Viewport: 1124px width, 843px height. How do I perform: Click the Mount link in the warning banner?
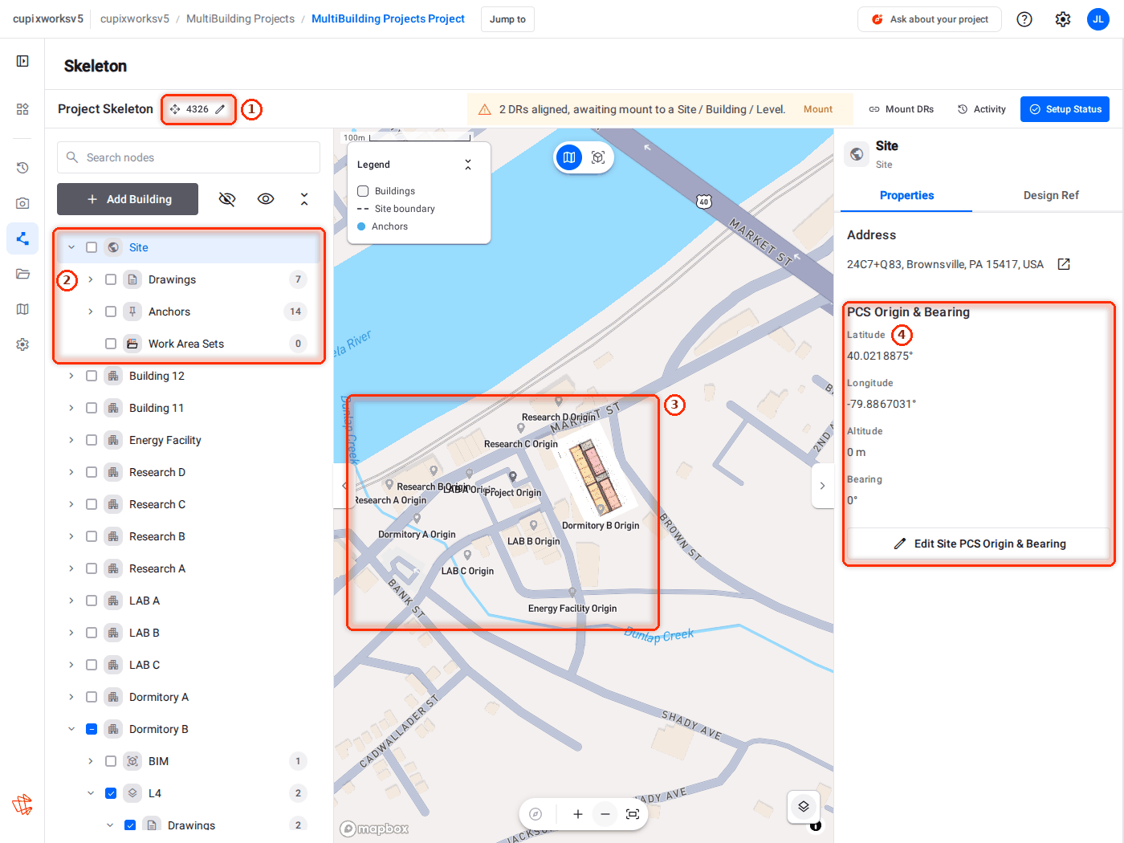[818, 109]
